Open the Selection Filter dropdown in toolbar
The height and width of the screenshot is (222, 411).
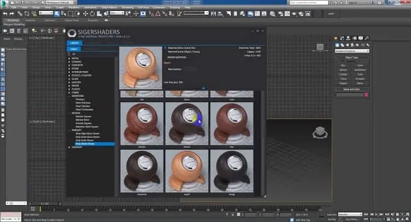(x=45, y=13)
